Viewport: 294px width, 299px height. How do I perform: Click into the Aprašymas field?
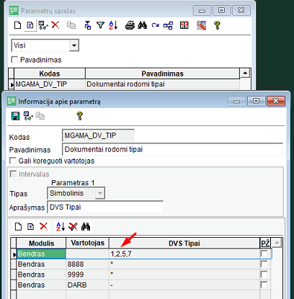pos(105,207)
